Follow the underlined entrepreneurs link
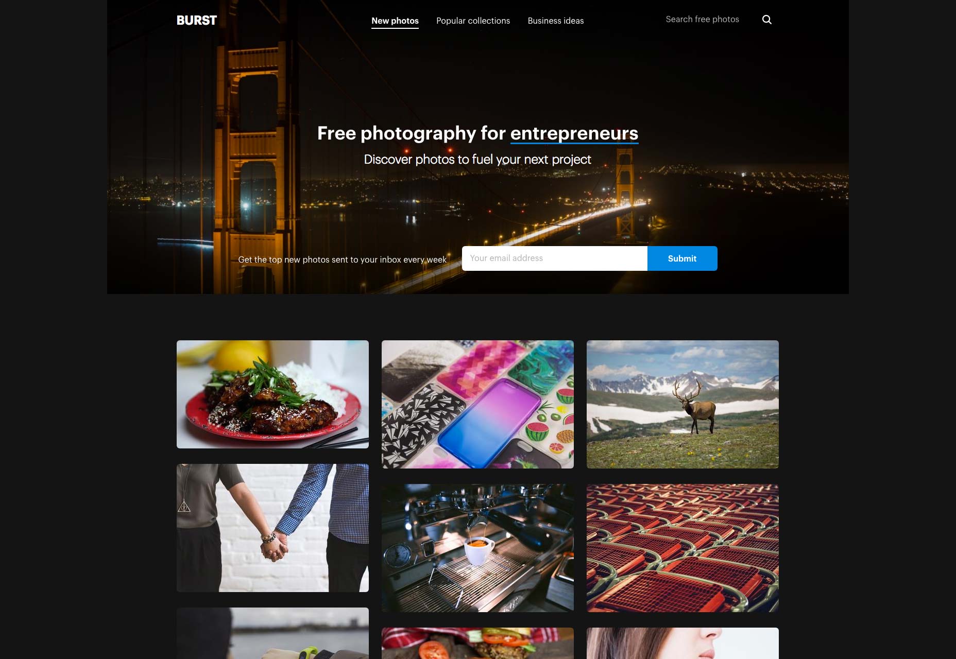Screen dimensions: 956x659 pyautogui.click(x=574, y=133)
